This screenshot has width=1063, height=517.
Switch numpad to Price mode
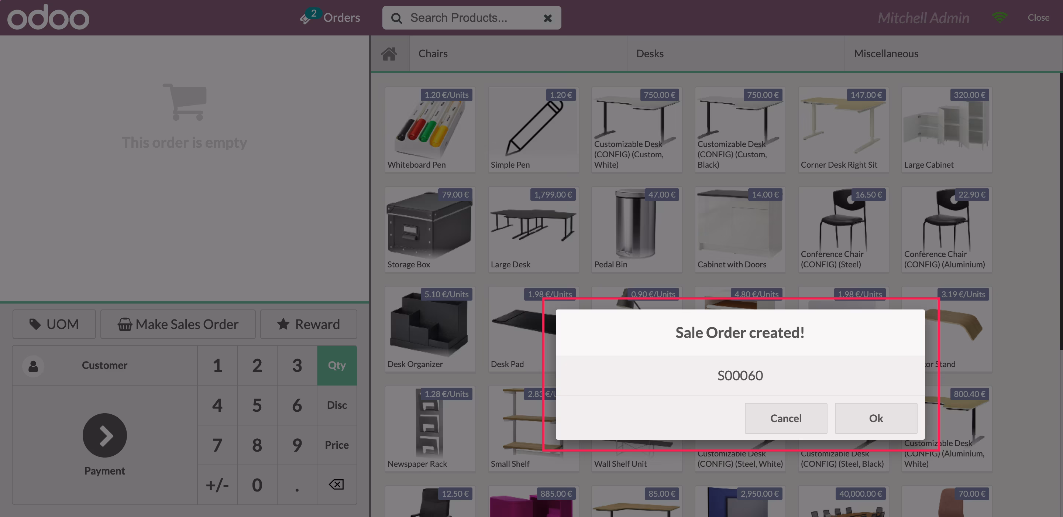pyautogui.click(x=337, y=445)
